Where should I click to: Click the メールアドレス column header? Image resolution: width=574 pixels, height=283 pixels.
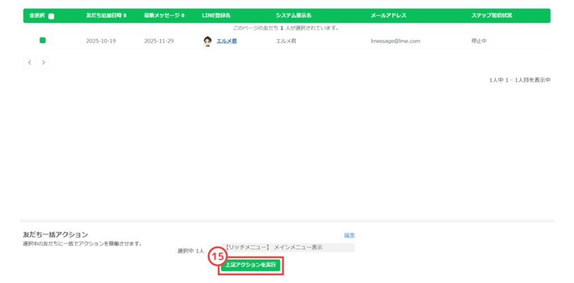pyautogui.click(x=388, y=16)
